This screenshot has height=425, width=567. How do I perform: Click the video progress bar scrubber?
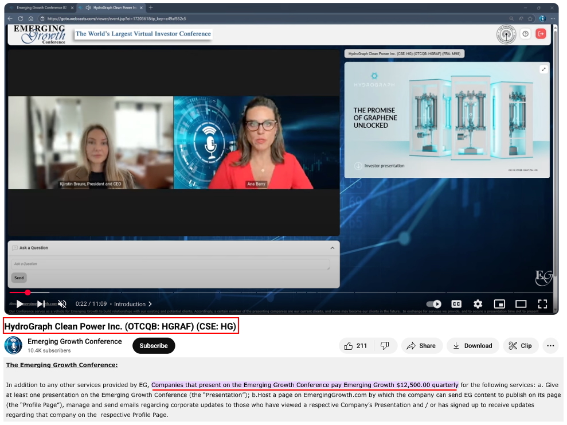28,293
